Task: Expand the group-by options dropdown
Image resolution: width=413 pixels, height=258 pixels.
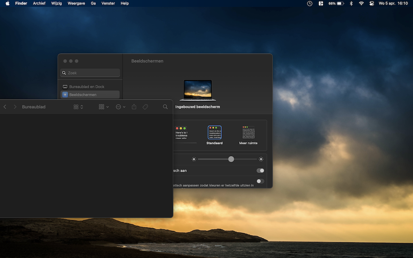Action: coord(104,107)
